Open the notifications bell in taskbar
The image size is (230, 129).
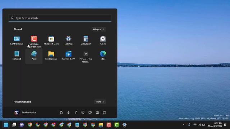pyautogui.click(x=225, y=125)
